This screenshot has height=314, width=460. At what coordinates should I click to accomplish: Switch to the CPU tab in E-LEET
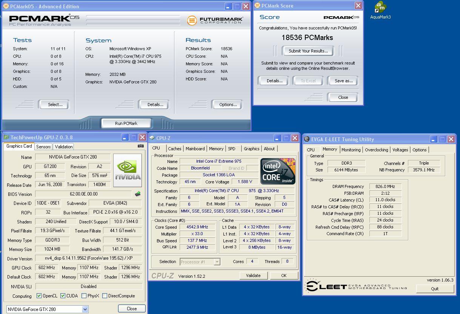[311, 150]
